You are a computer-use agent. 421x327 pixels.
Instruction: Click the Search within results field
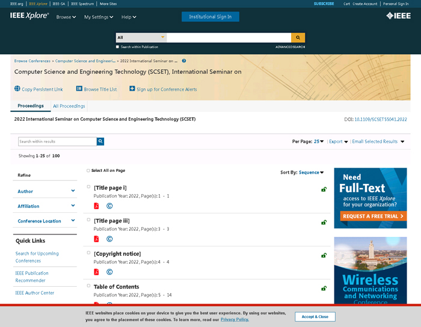coord(58,141)
